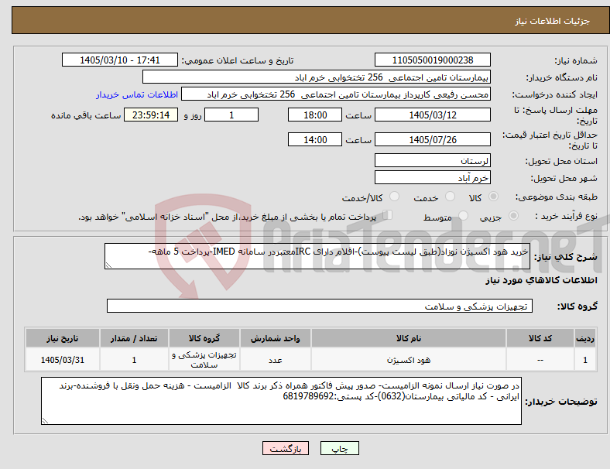Click the عدد unit cell
Image resolution: width=610 pixels, height=469 pixels.
pos(275,360)
